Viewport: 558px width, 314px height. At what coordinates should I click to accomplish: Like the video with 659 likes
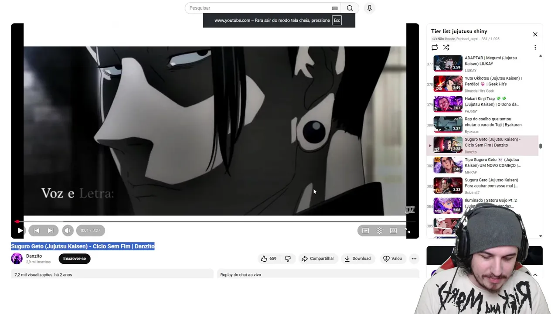coord(269,259)
